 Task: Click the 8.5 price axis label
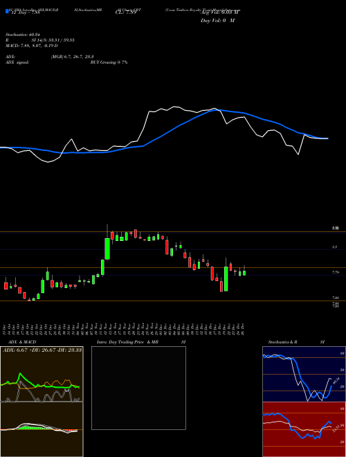(334, 247)
